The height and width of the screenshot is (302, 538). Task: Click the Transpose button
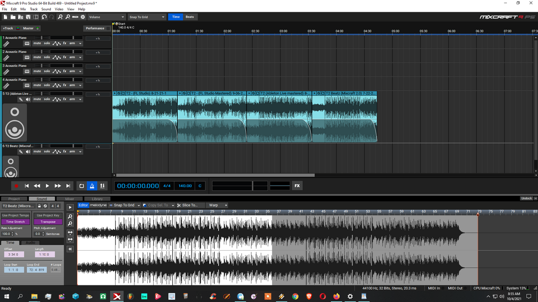click(x=48, y=222)
